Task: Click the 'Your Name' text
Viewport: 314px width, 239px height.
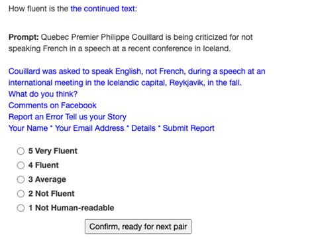Action: 28,128
